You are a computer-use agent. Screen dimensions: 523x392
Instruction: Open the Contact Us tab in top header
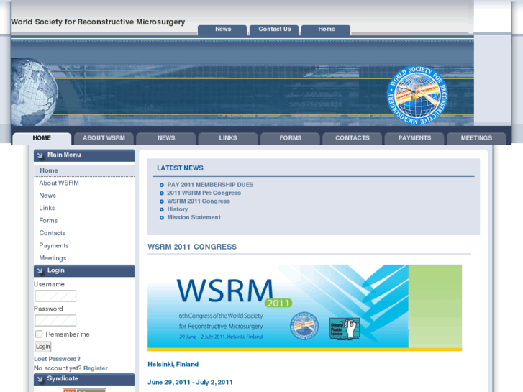point(275,29)
